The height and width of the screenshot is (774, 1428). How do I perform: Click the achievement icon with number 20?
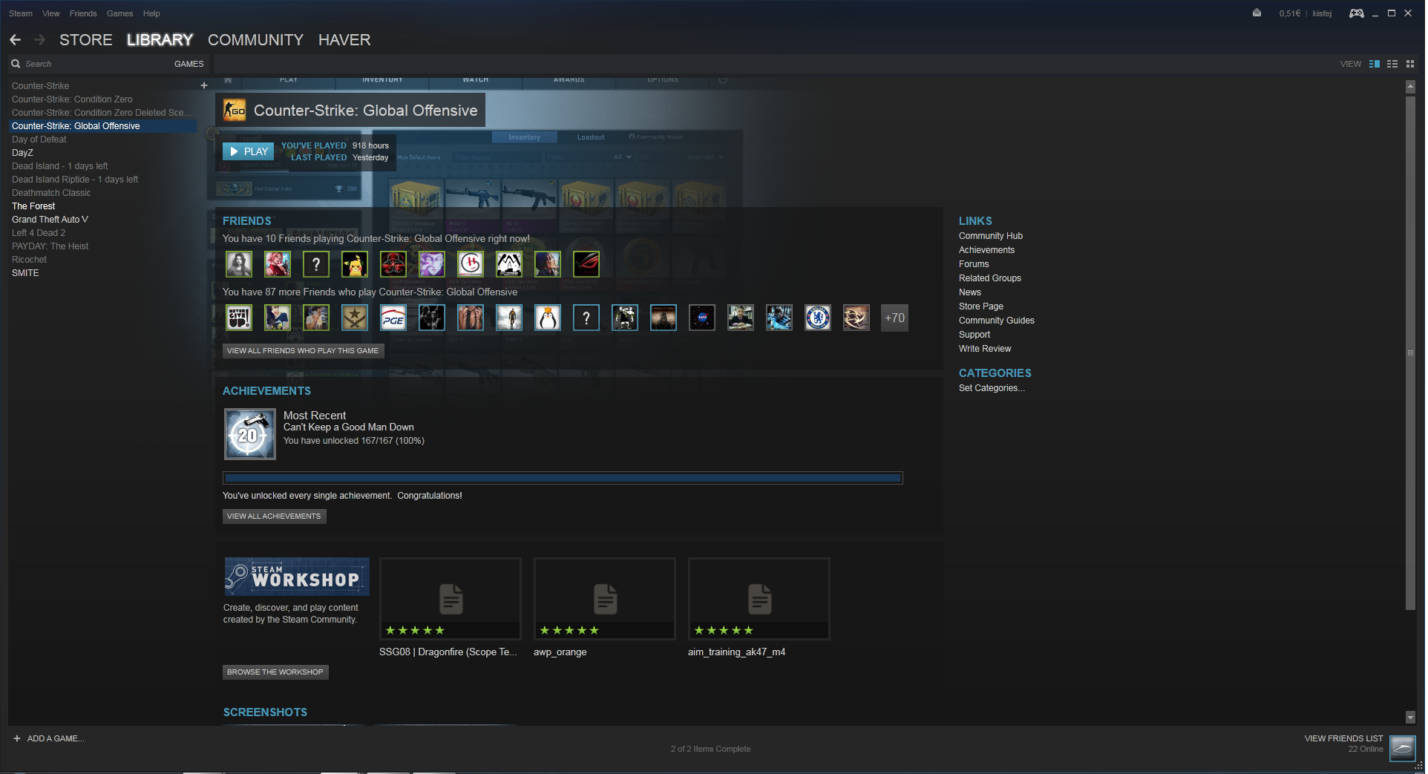coord(250,434)
